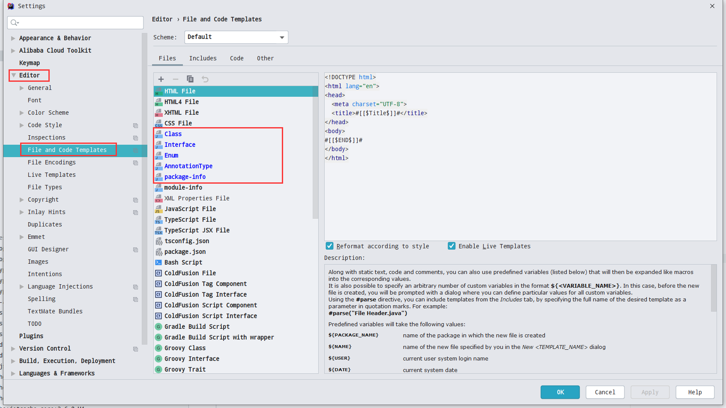Expand the Color Scheme subsection
The width and height of the screenshot is (726, 408).
pyautogui.click(x=22, y=113)
